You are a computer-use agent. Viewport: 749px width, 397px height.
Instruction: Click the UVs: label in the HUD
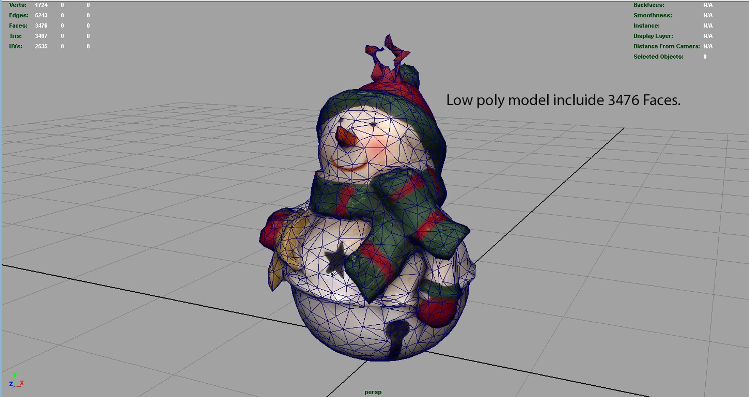[x=16, y=46]
